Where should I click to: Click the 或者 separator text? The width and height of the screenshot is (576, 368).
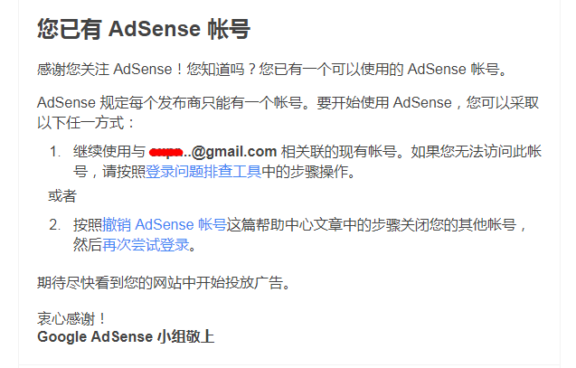pos(62,196)
